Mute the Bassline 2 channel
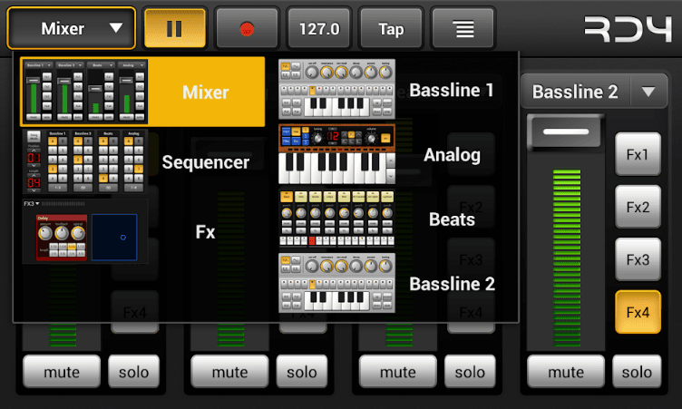Image resolution: width=682 pixels, height=409 pixels. pos(566,372)
